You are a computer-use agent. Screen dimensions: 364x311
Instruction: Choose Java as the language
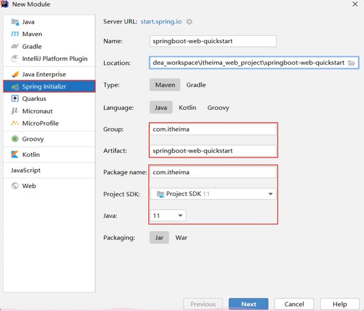[161, 108]
